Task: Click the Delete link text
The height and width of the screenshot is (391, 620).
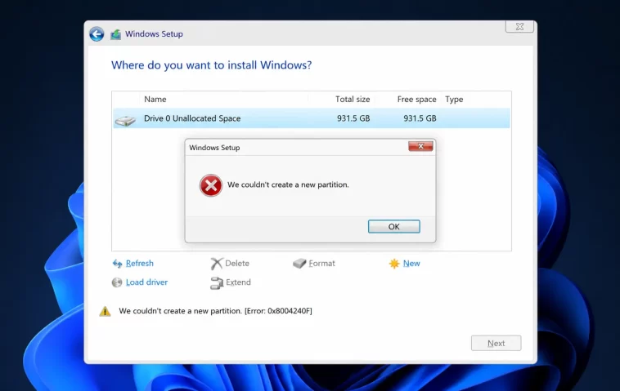Action: pyautogui.click(x=237, y=263)
